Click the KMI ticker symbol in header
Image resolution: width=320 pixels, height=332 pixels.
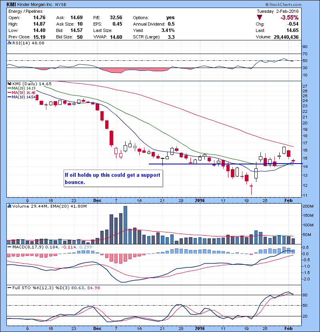pos(11,4)
